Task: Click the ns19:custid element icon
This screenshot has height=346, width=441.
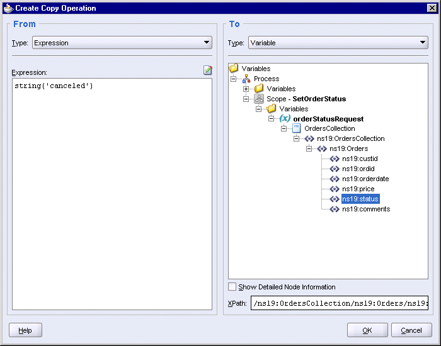Action: tap(335, 159)
